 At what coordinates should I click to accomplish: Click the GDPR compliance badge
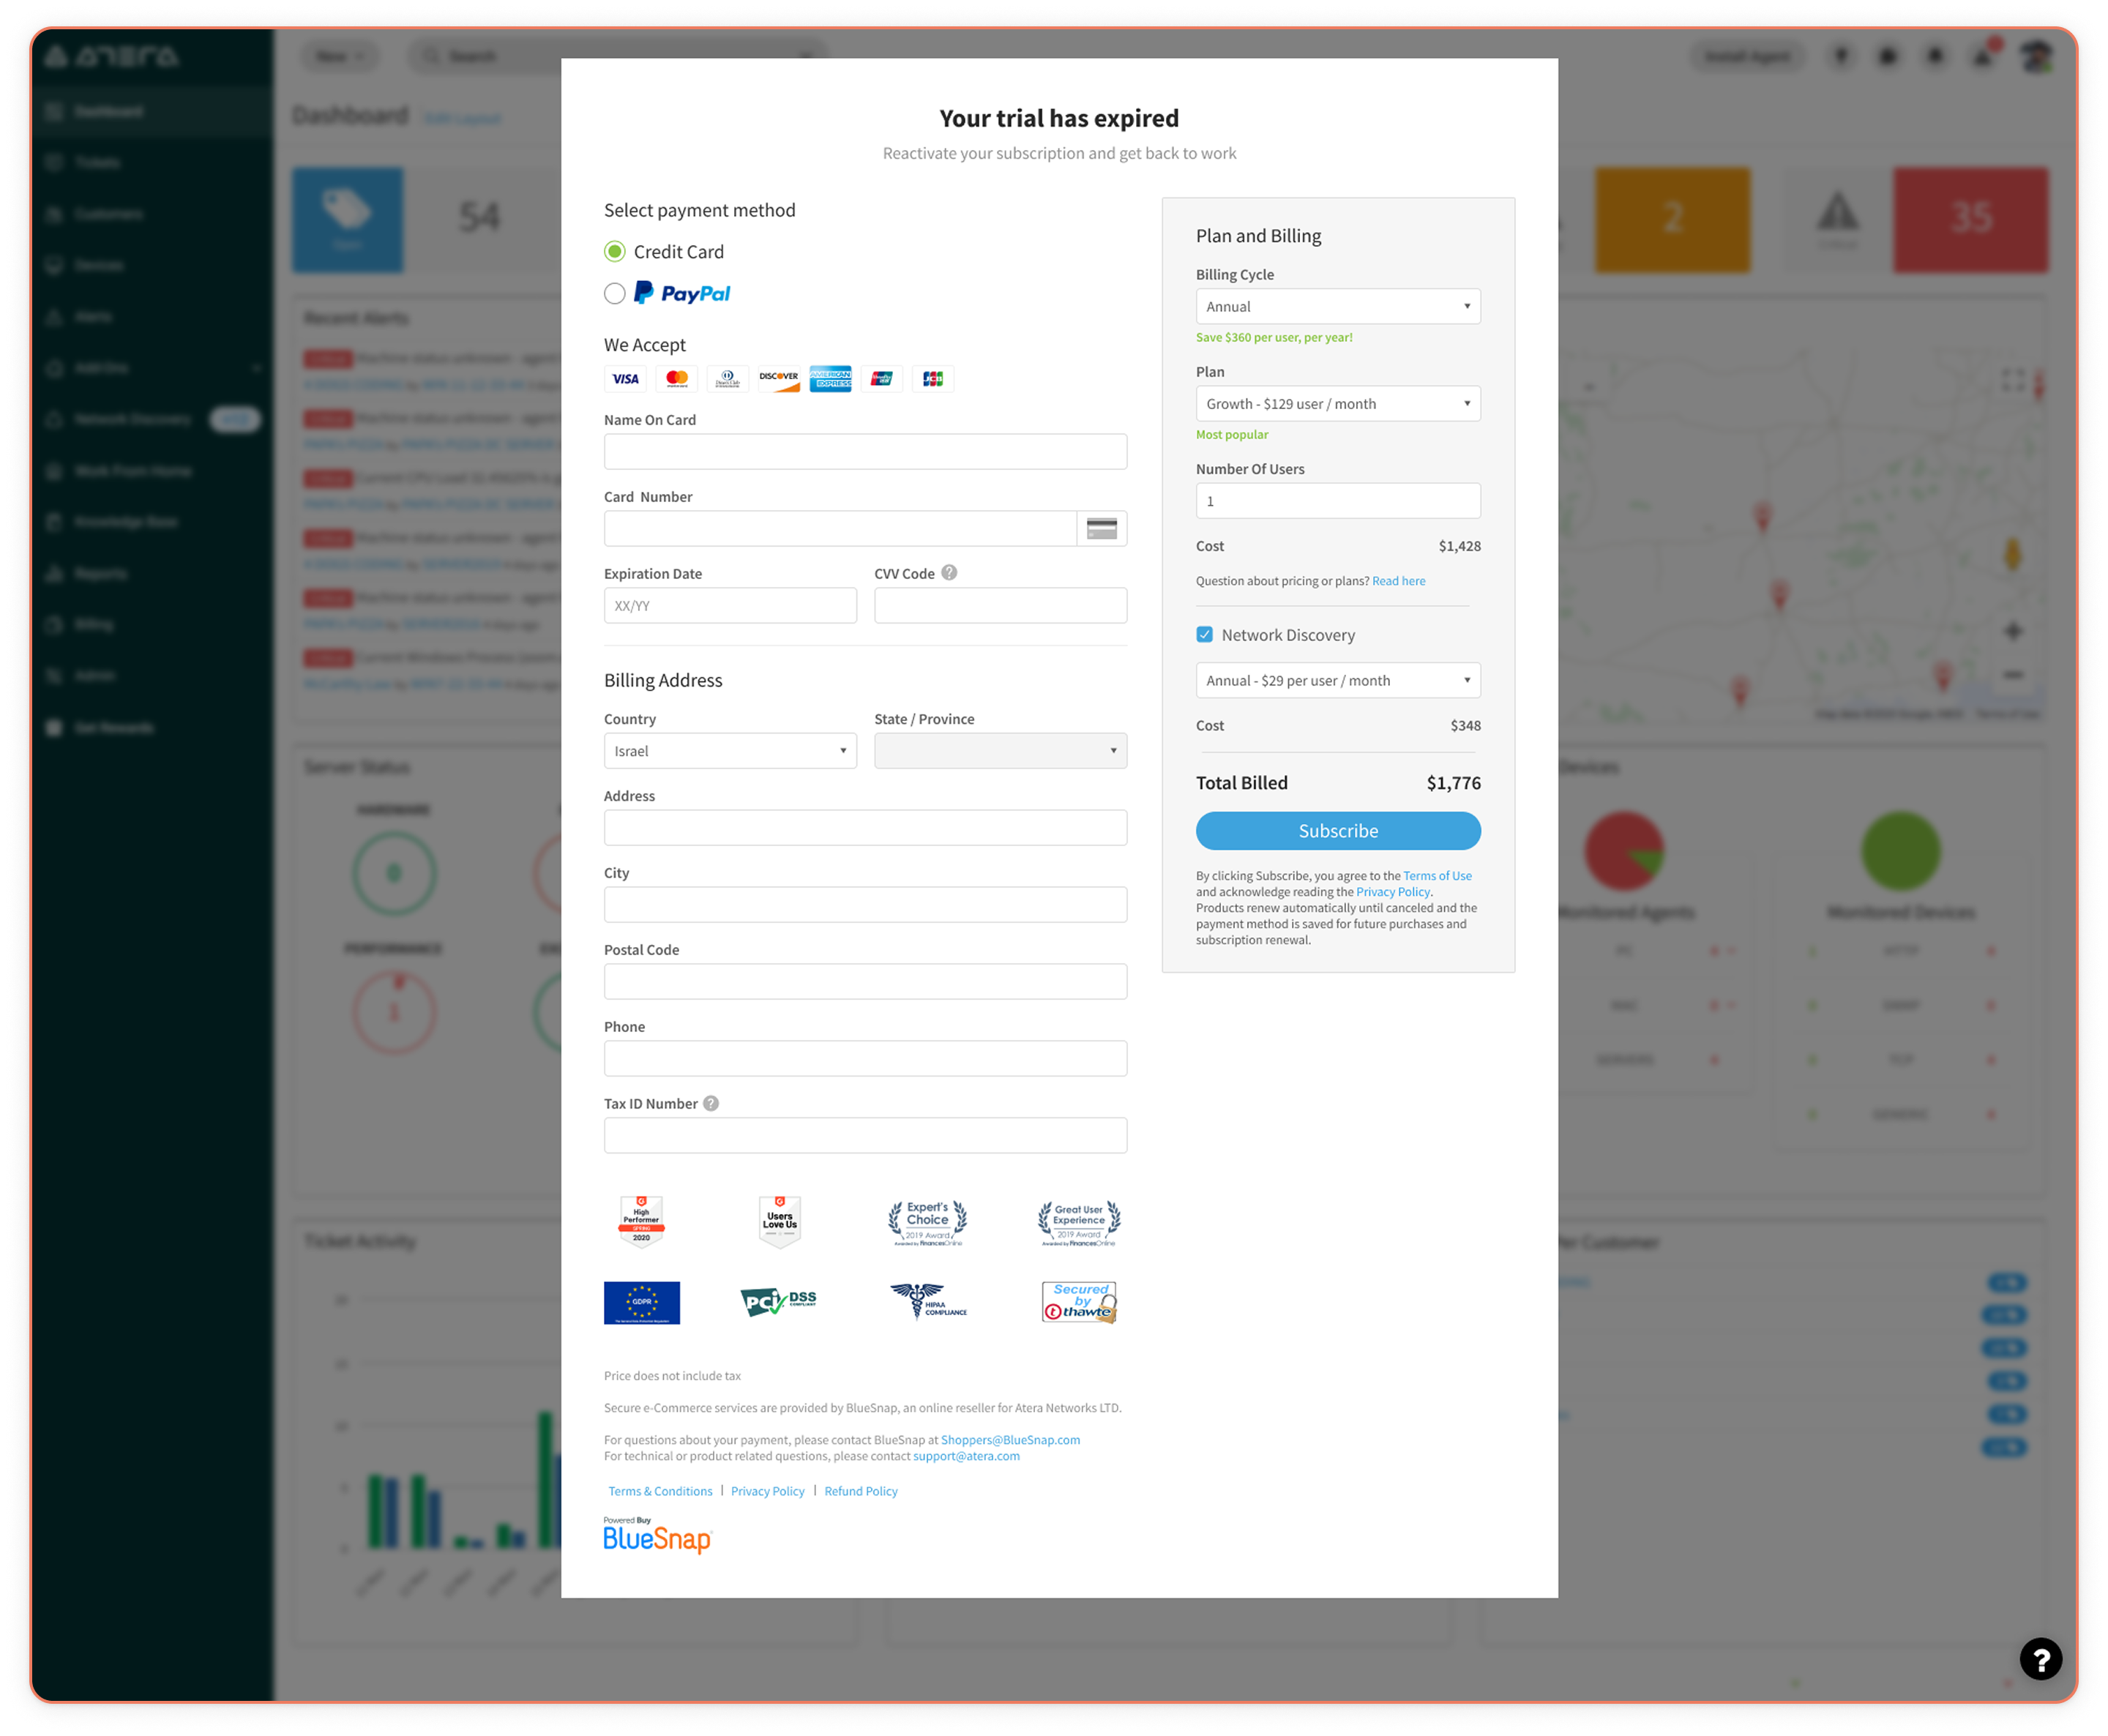click(x=642, y=1303)
